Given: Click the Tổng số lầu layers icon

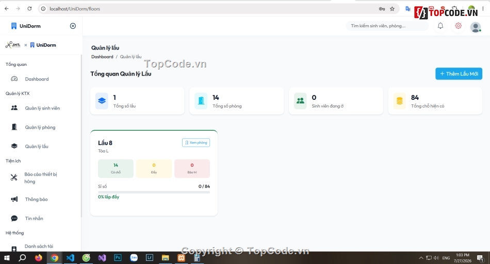Looking at the screenshot, I should [x=102, y=101].
